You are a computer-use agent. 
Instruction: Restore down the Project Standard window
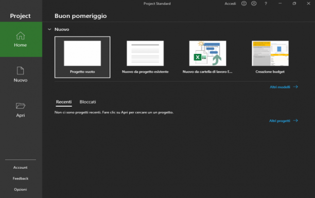coord(294,4)
